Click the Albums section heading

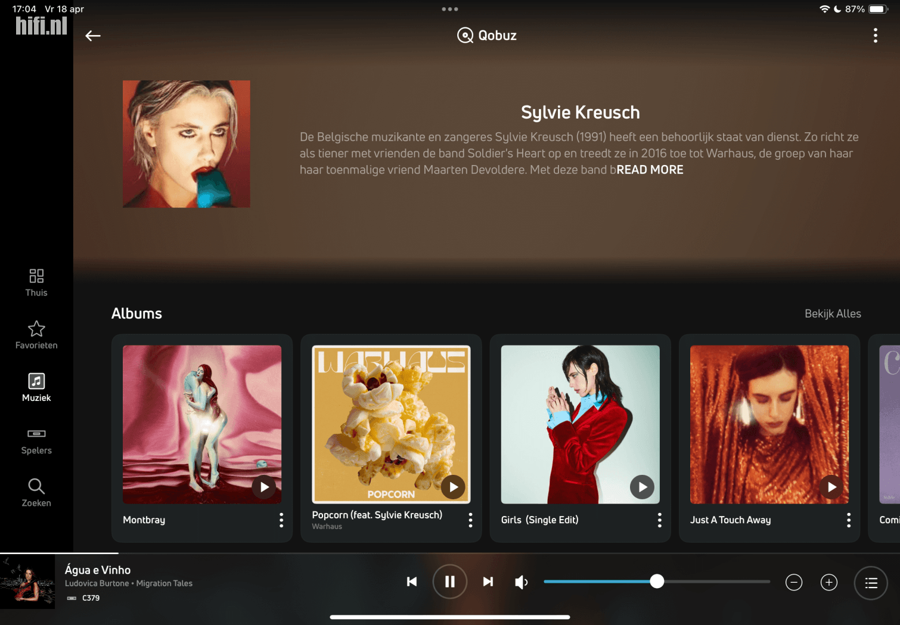pos(136,313)
